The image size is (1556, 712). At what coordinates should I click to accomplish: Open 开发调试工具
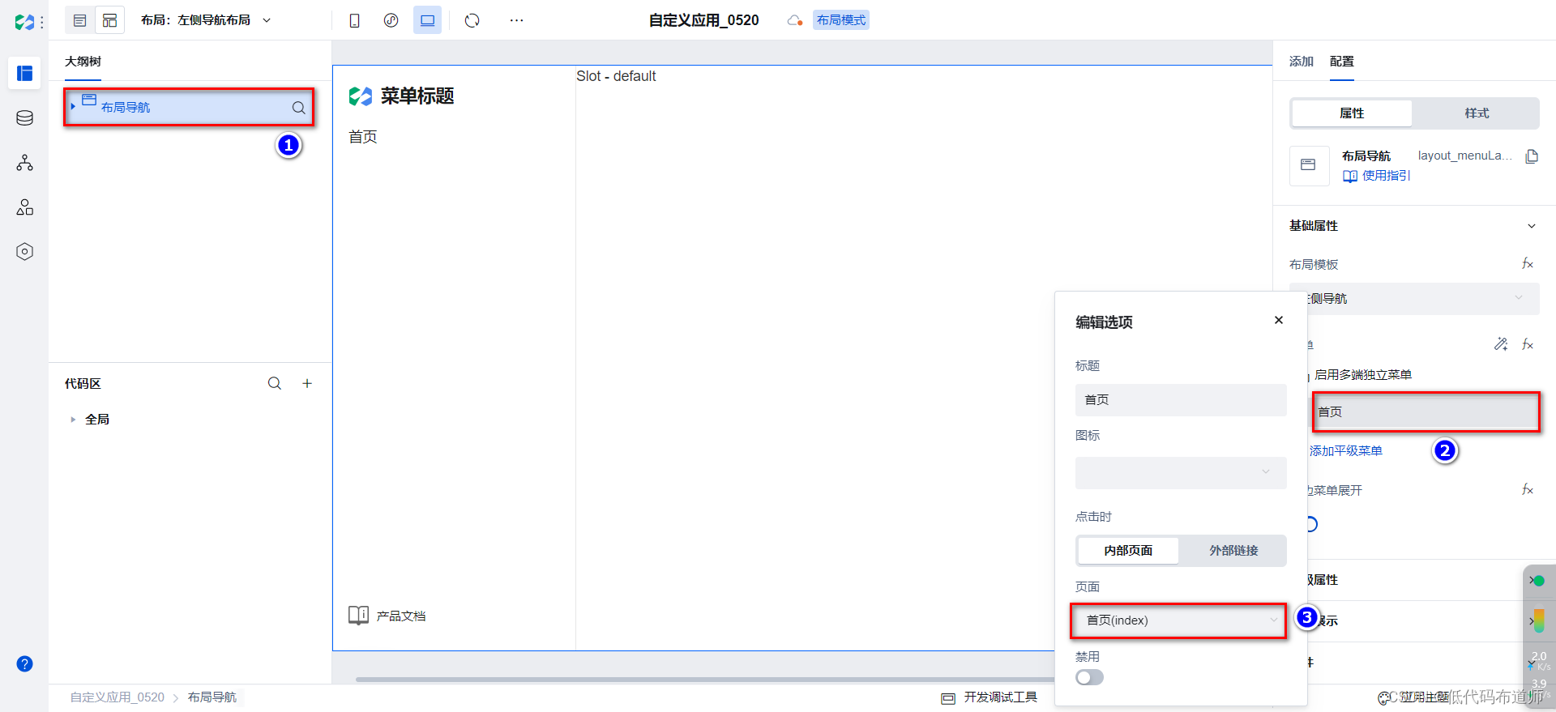pos(990,697)
